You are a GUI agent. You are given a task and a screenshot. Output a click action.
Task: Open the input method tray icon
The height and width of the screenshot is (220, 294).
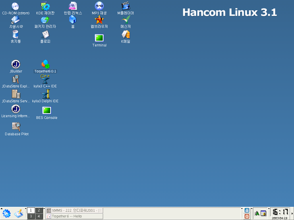(257, 213)
